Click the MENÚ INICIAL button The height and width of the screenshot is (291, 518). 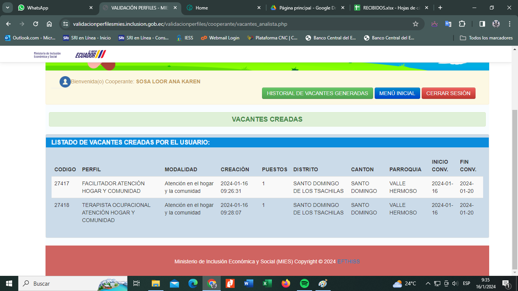pos(397,93)
